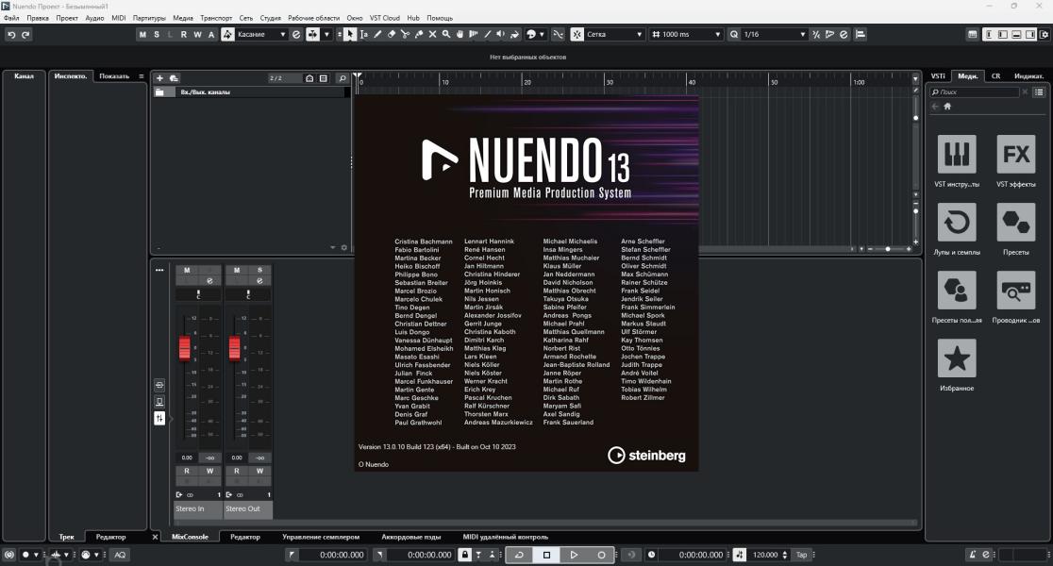
Task: Toggle global Read automation (R) in toolbar
Action: click(183, 34)
